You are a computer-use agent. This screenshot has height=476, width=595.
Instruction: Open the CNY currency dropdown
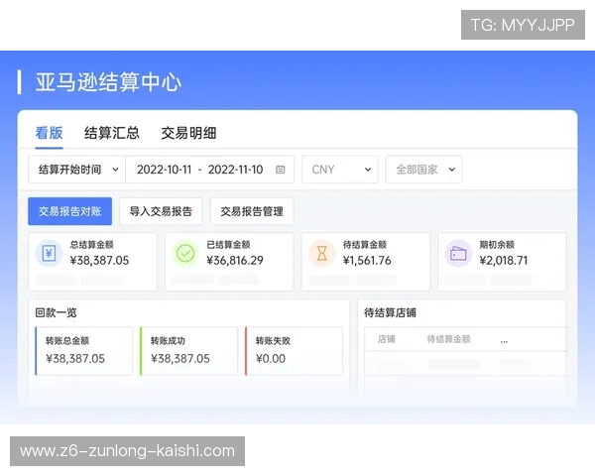pos(340,170)
